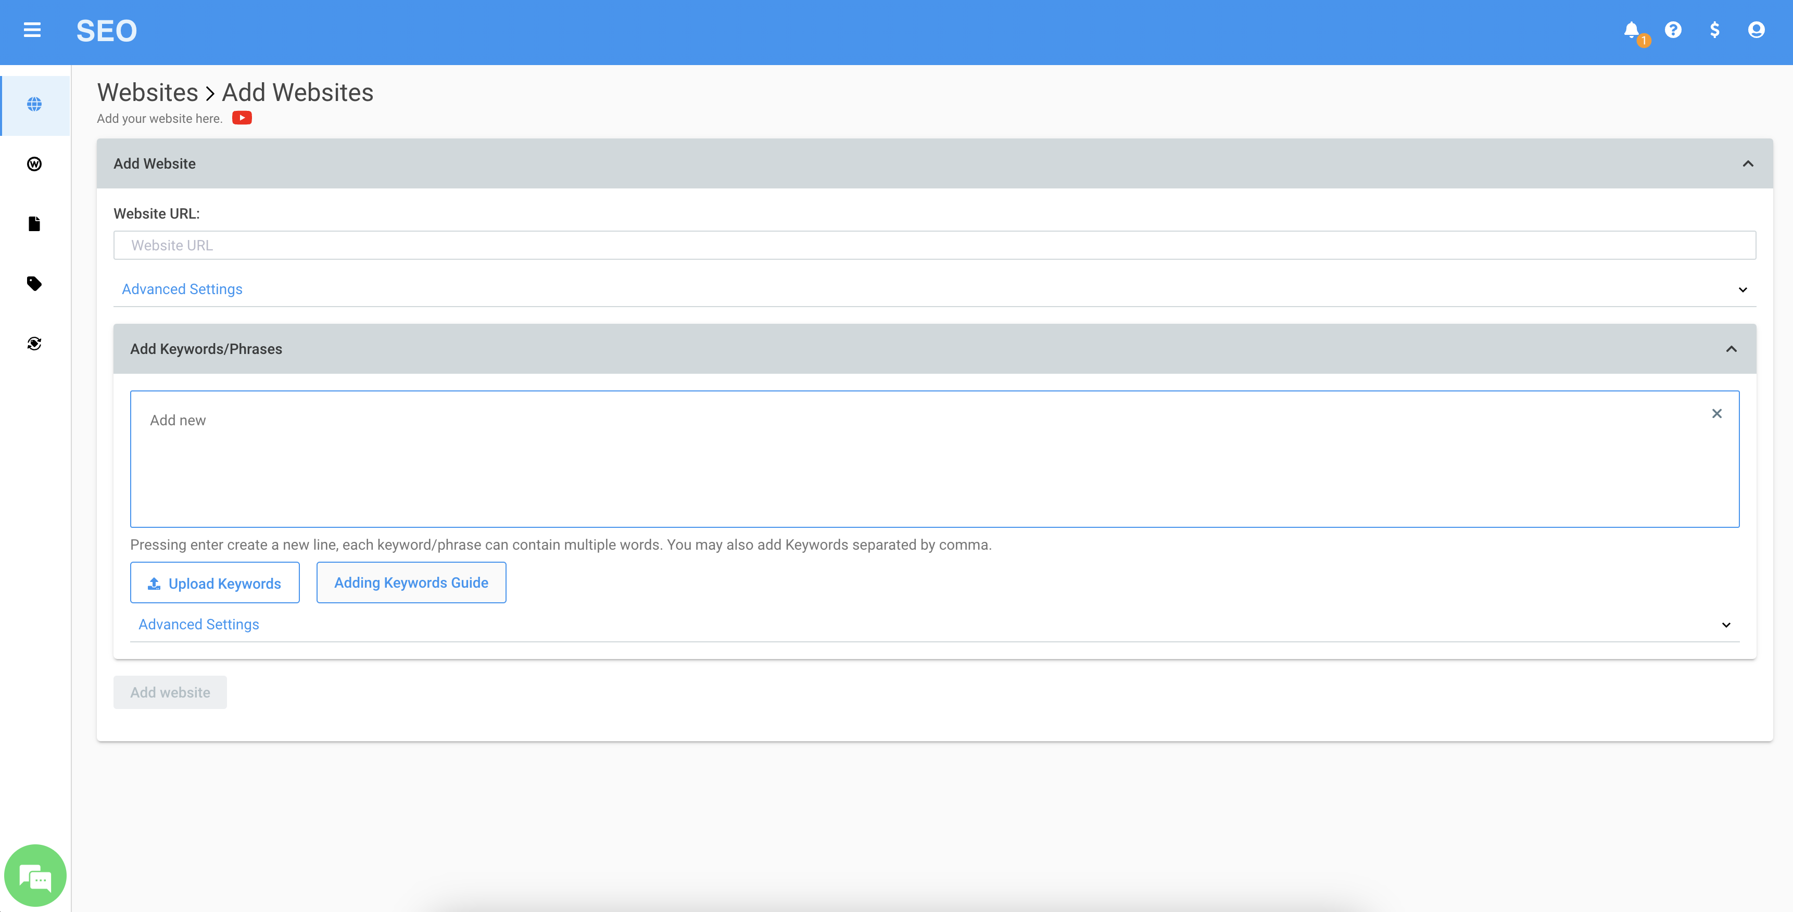
Task: Open the billing dollar icon
Action: [x=1715, y=30]
